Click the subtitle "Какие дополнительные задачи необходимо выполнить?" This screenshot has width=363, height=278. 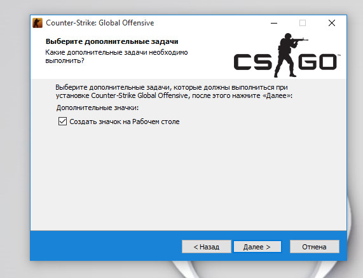click(x=116, y=56)
